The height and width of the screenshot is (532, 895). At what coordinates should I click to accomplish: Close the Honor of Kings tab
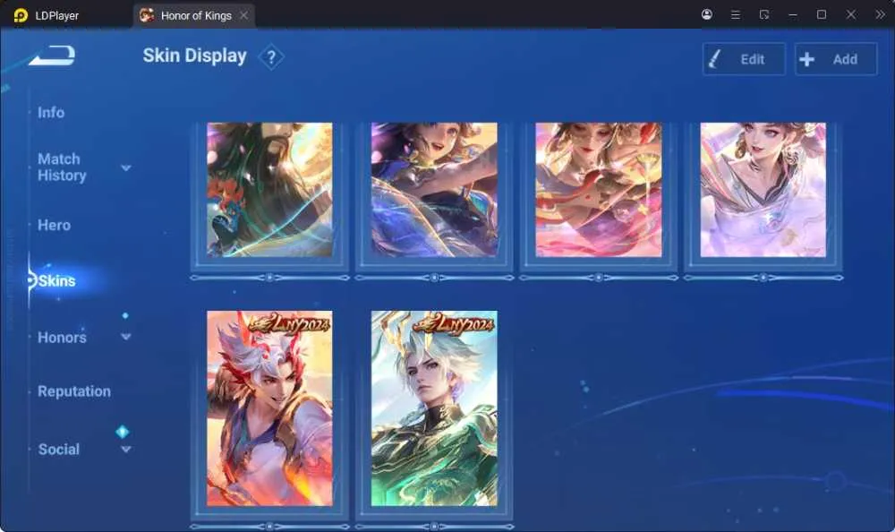tap(243, 15)
